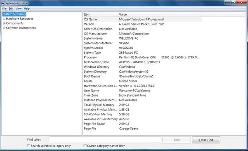Image resolution: width=248 pixels, height=151 pixels.
Task: Select the Other OS Description row
Action: 142,29
